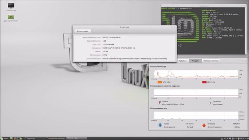The height and width of the screenshot is (140, 249).
Task: Click the Подкачка pie color indicator
Action: [x=210, y=103]
